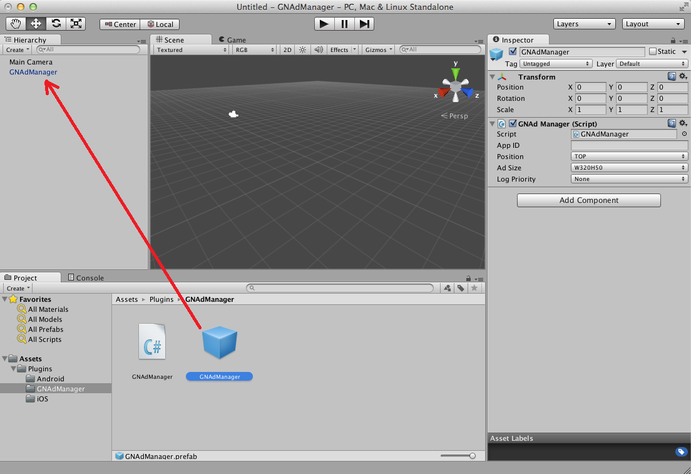Toggle scene lighting icon

(302, 50)
